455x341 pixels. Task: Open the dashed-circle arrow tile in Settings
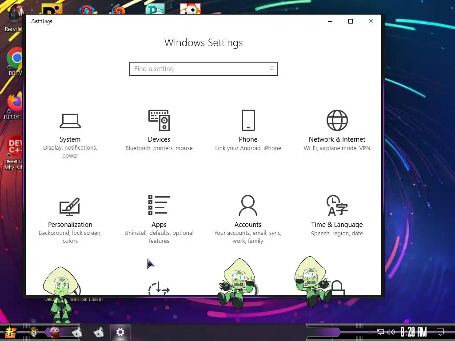click(x=159, y=288)
